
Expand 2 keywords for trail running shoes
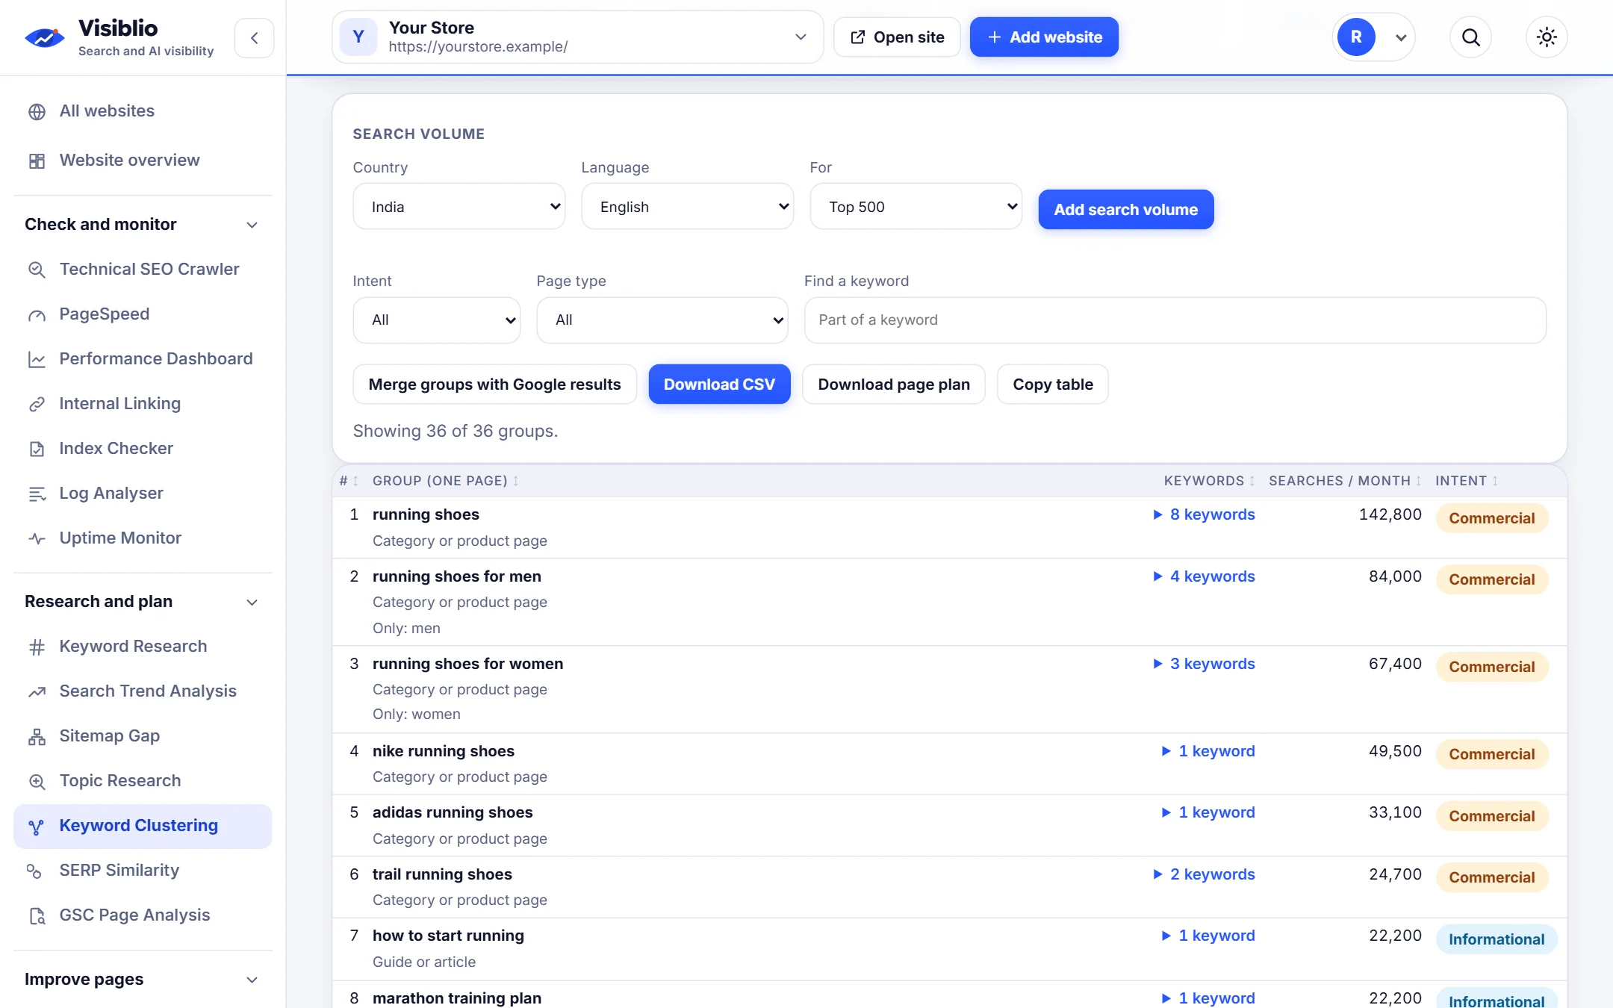click(x=1204, y=874)
